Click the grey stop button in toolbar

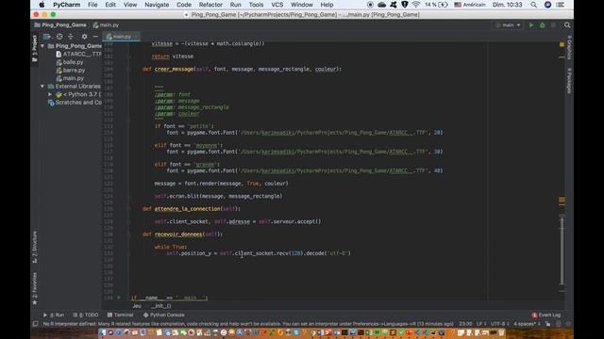(x=554, y=25)
